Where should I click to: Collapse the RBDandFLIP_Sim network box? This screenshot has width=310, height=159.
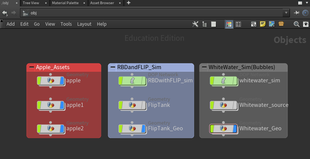tap(113, 67)
